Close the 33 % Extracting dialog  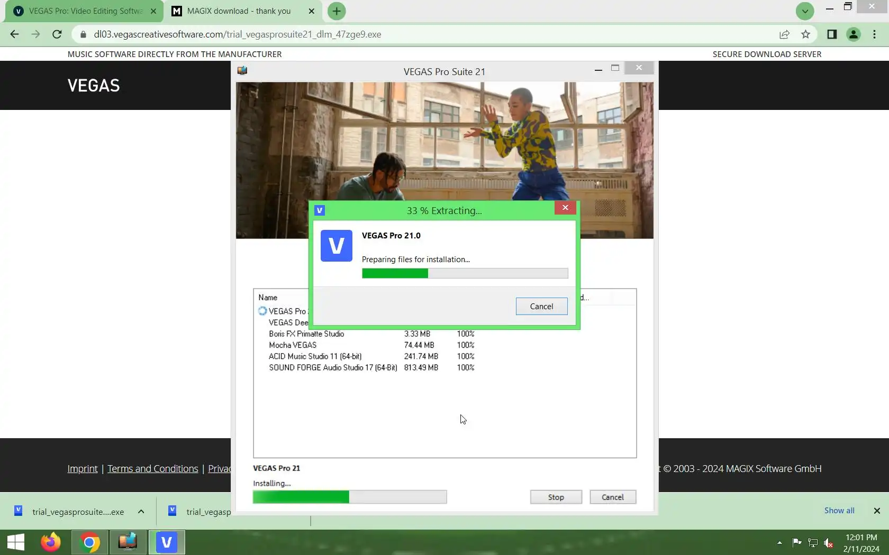(x=565, y=208)
